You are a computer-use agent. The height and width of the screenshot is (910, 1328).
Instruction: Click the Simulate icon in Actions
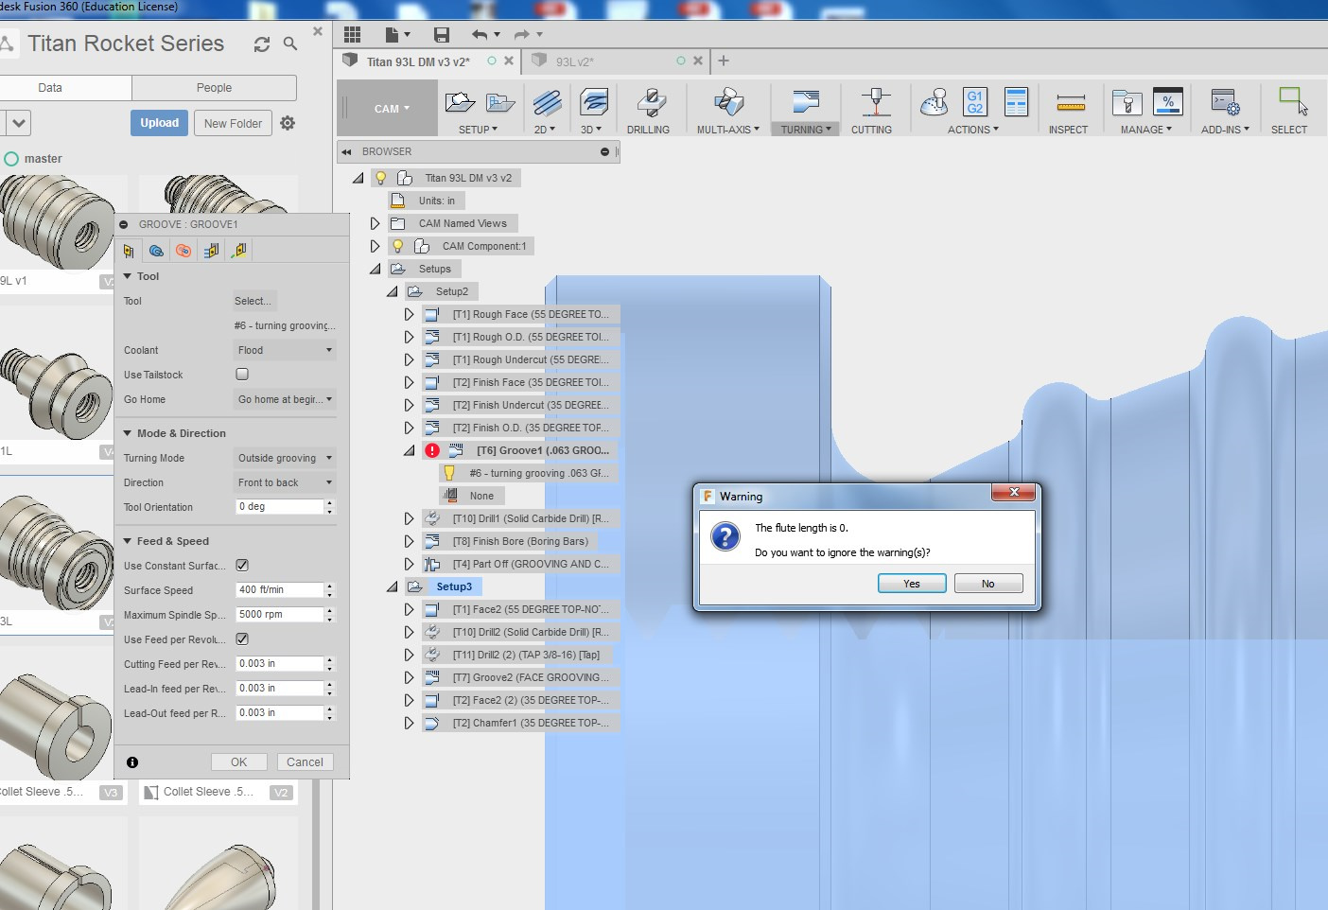[x=935, y=102]
